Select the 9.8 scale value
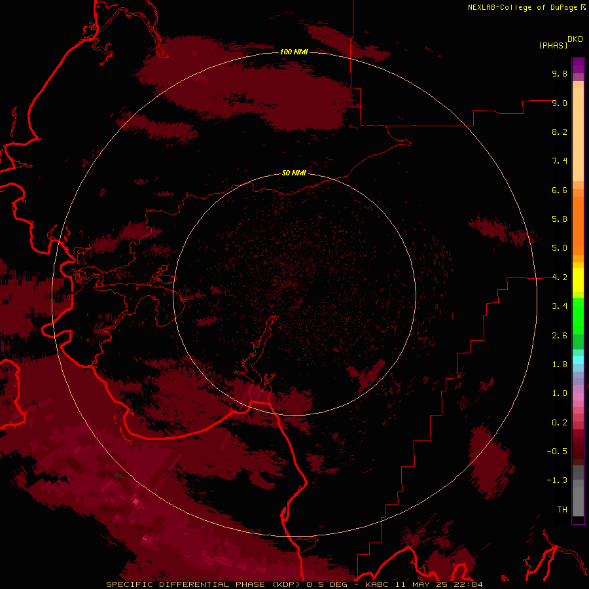Viewport: 589px width, 589px height. click(560, 73)
